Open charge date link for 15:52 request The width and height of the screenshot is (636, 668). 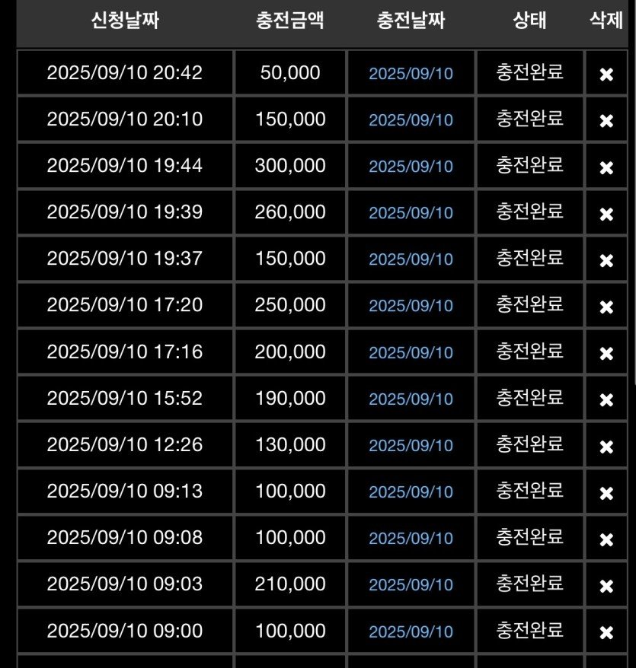point(411,399)
